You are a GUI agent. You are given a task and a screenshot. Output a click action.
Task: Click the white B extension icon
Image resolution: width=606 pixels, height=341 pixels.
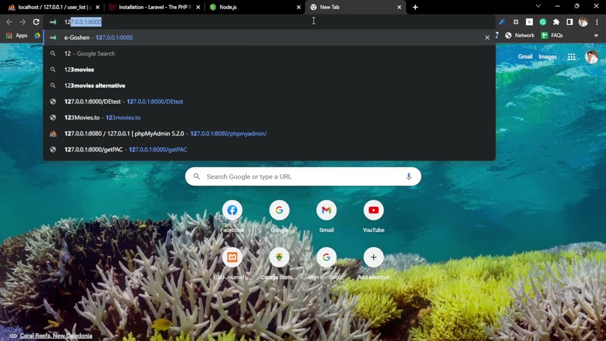[529, 22]
